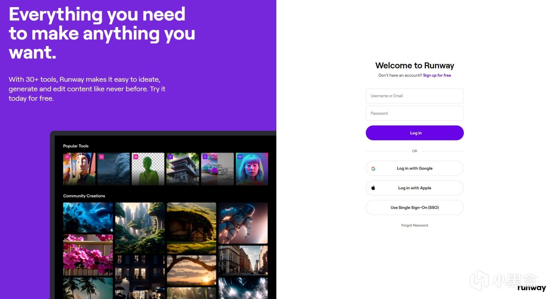Focus the Password field
The width and height of the screenshot is (553, 299).
pos(414,113)
